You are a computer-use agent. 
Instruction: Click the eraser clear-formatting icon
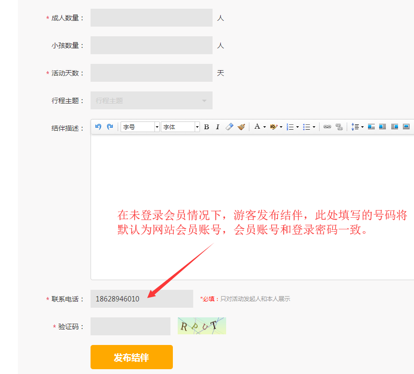[x=230, y=127]
